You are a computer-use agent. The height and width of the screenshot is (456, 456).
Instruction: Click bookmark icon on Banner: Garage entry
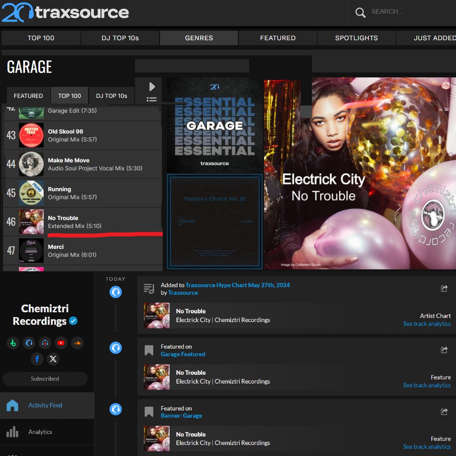(x=149, y=412)
